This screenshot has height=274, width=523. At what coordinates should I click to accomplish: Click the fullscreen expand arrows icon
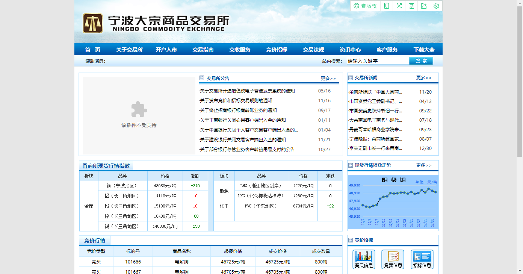click(399, 6)
